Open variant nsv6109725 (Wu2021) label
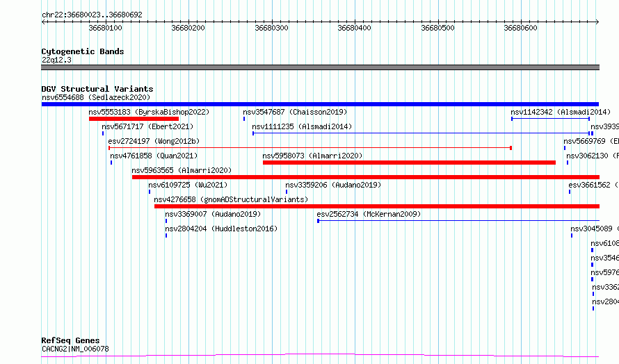Viewport: 619px width, 364px height. pyautogui.click(x=188, y=185)
